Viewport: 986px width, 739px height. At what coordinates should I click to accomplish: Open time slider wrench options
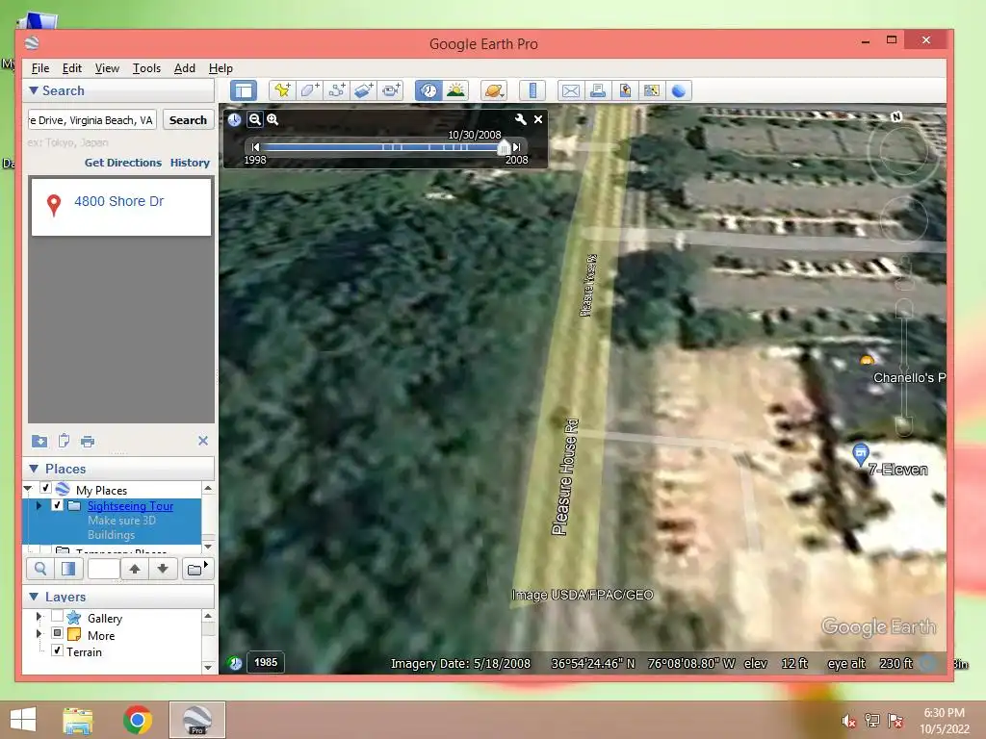click(521, 119)
